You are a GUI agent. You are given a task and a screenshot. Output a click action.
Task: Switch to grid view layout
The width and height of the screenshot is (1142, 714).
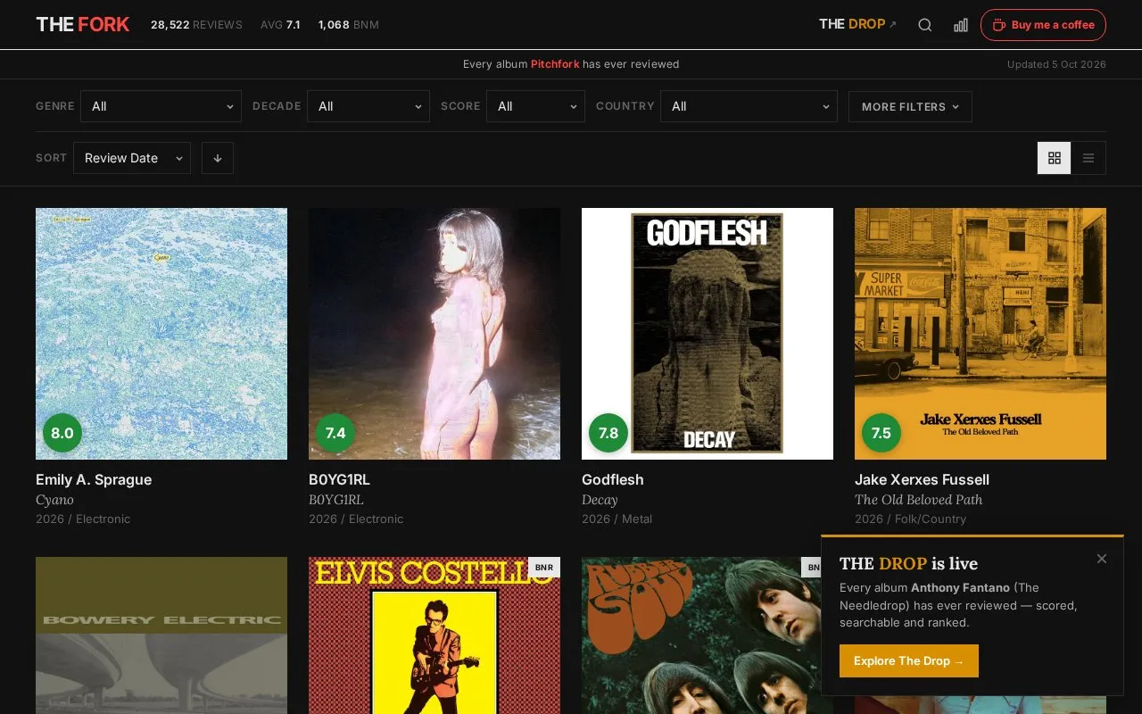click(x=1055, y=158)
